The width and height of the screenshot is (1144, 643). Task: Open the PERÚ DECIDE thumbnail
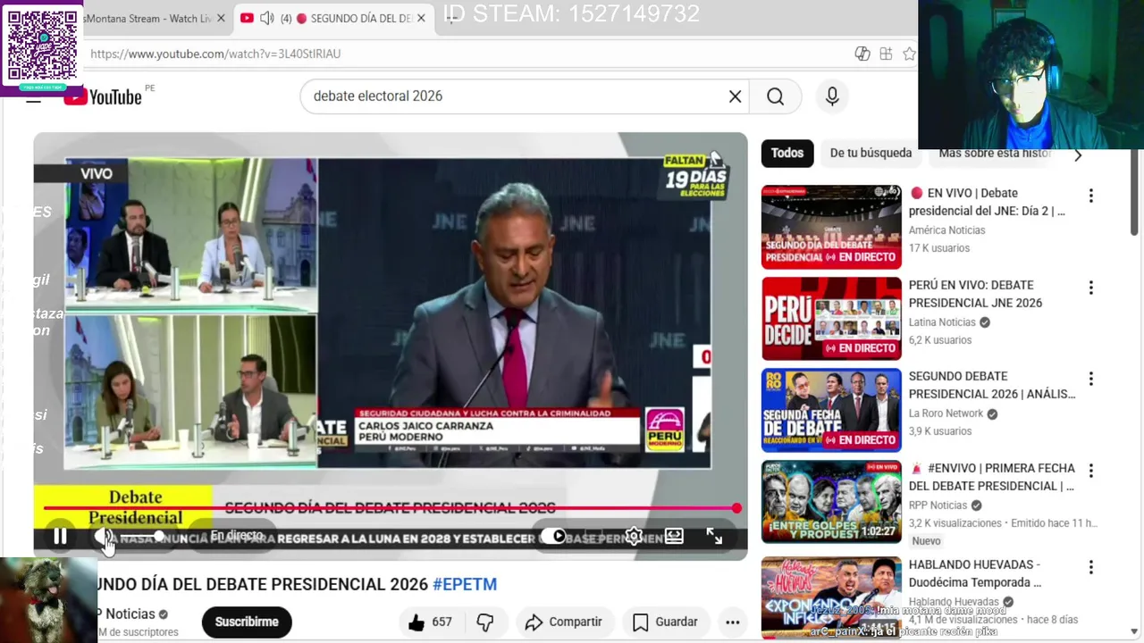click(831, 319)
